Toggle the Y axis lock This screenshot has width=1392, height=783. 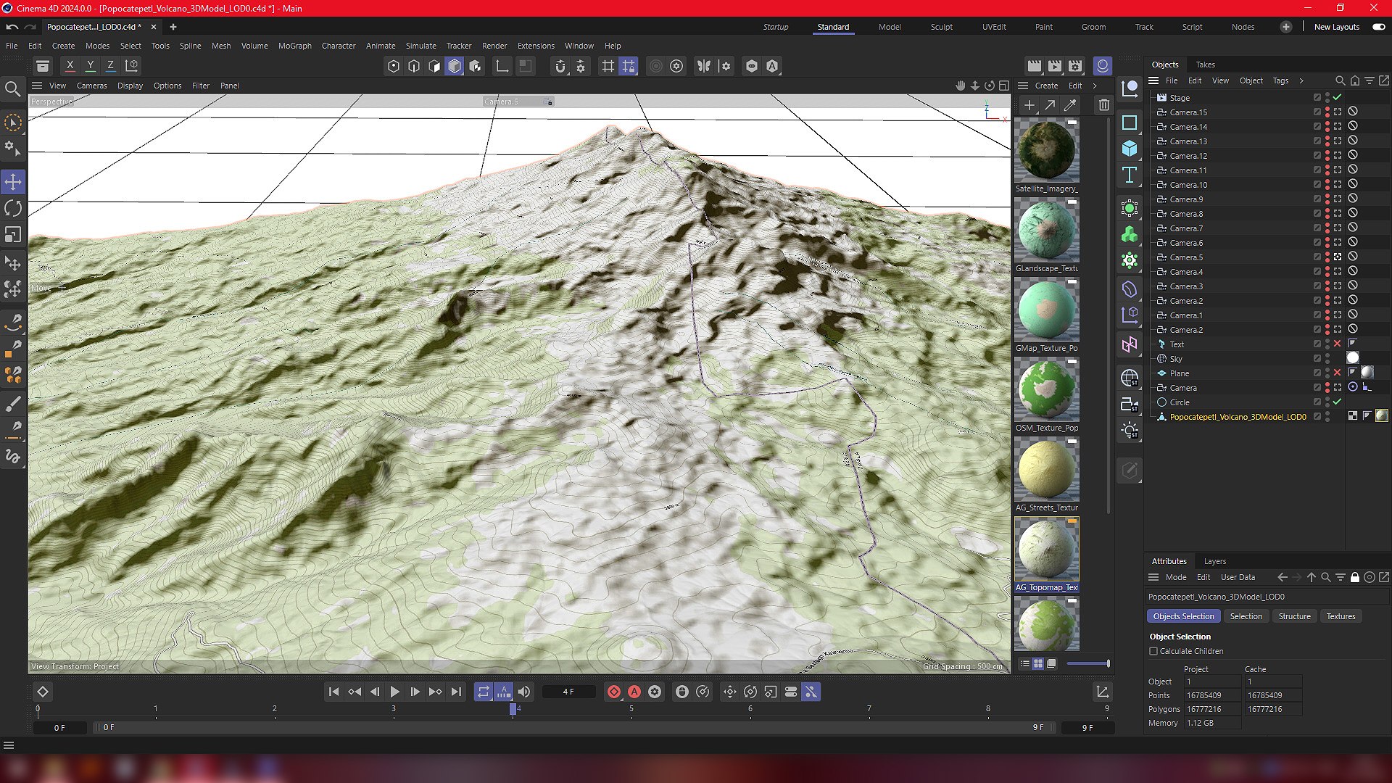tap(91, 66)
